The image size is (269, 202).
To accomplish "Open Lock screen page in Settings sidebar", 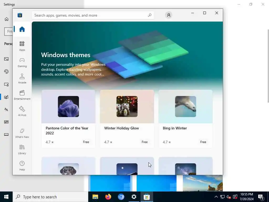I will [6, 84].
